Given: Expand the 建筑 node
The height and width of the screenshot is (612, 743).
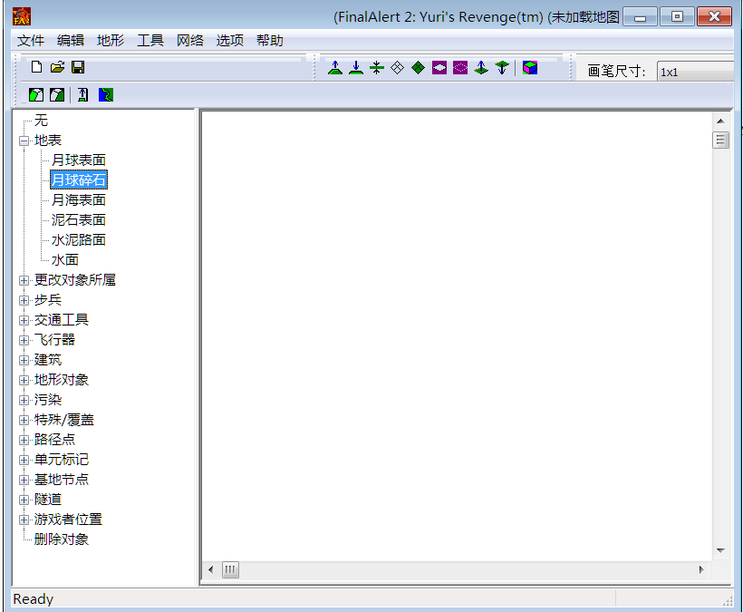Looking at the screenshot, I should (x=24, y=360).
